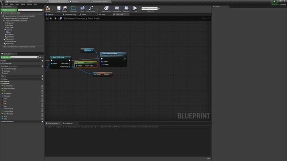The width and height of the screenshot is (287, 161).
Task: Click the input exec pin of Cast To node
Action: 52,60
